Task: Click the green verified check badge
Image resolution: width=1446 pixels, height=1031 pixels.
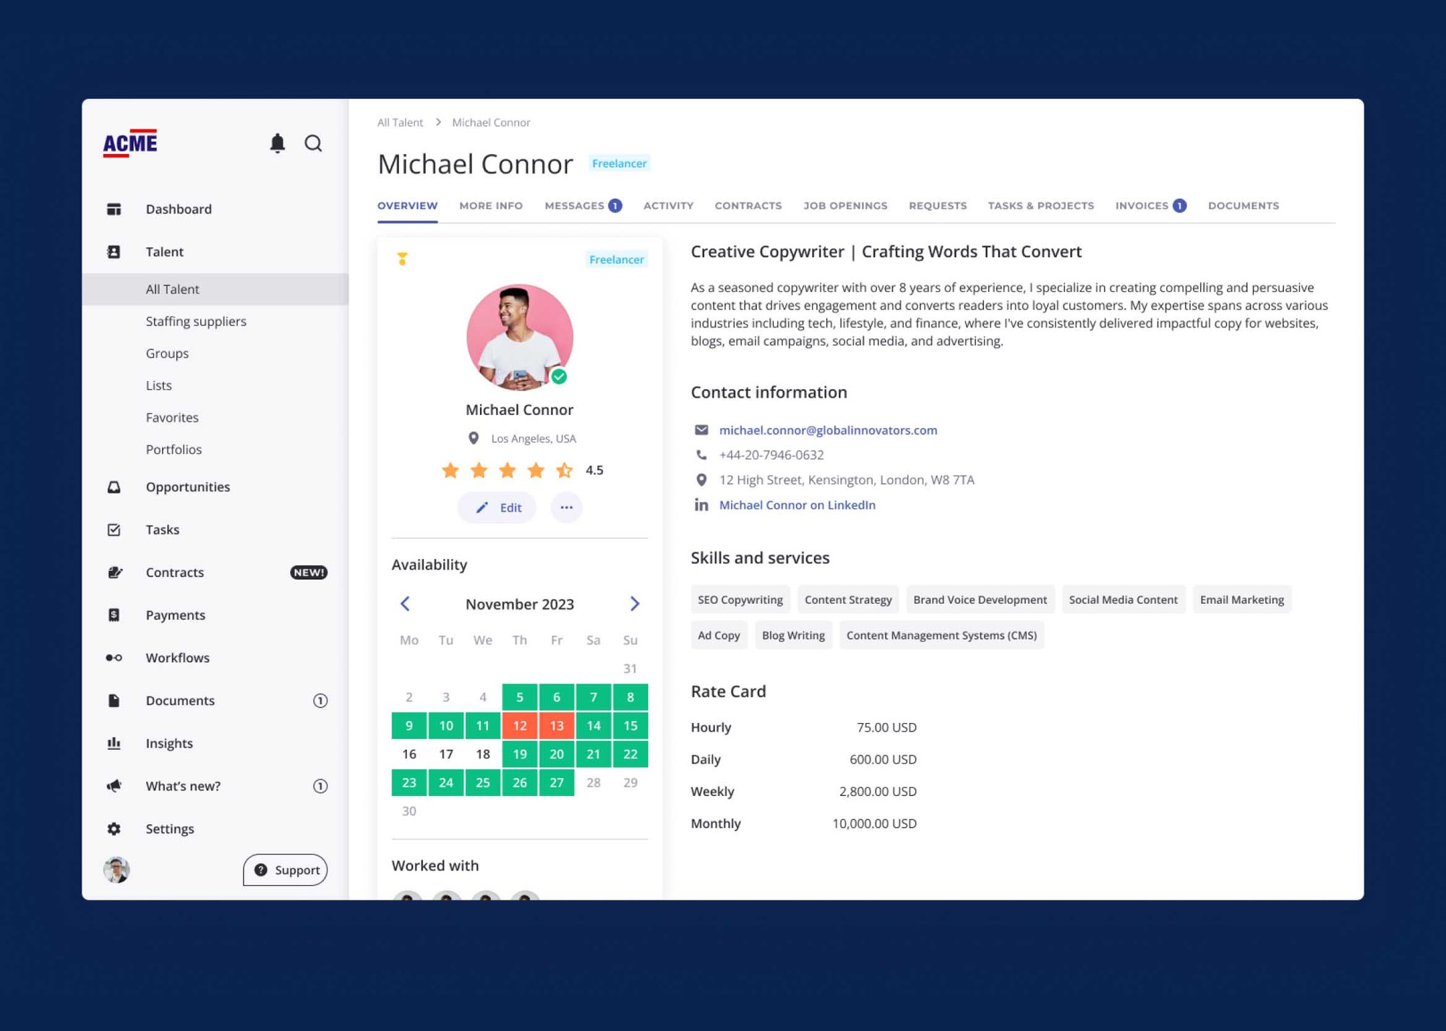Action: 559,377
